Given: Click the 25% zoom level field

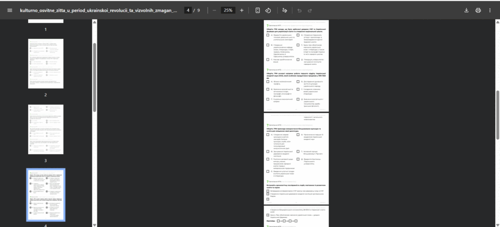Looking at the screenshot, I should point(228,10).
